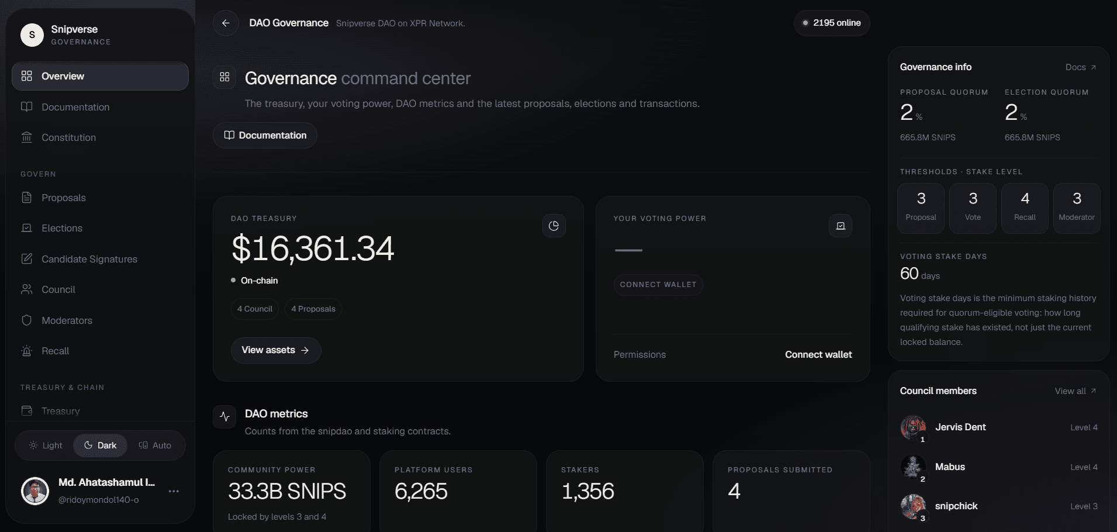Click the Documentation button under the heading
This screenshot has width=1117, height=532.
pyautogui.click(x=265, y=135)
